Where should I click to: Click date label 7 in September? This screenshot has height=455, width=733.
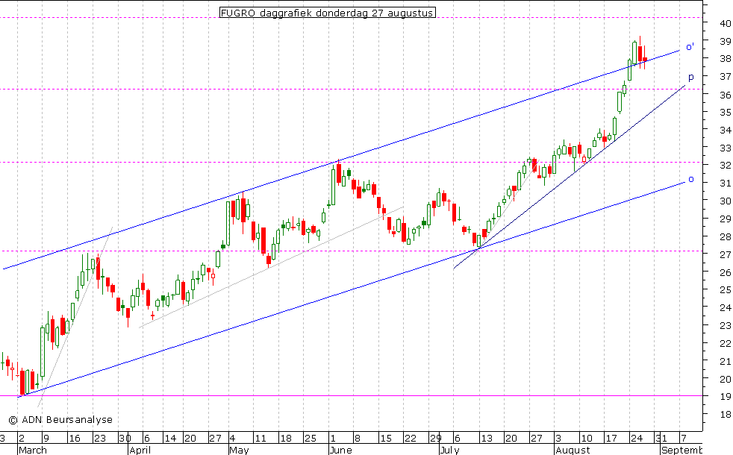pos(684,439)
